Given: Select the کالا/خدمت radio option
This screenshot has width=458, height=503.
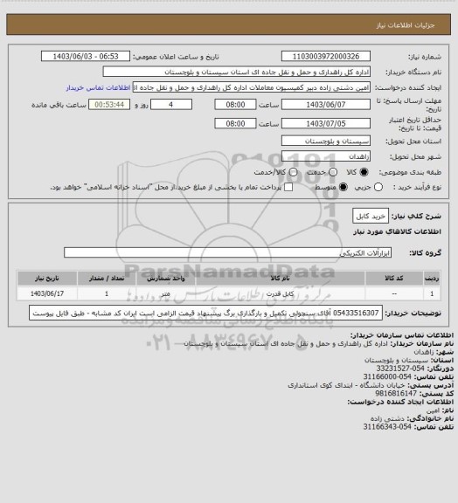Looking at the screenshot, I should (x=293, y=172).
